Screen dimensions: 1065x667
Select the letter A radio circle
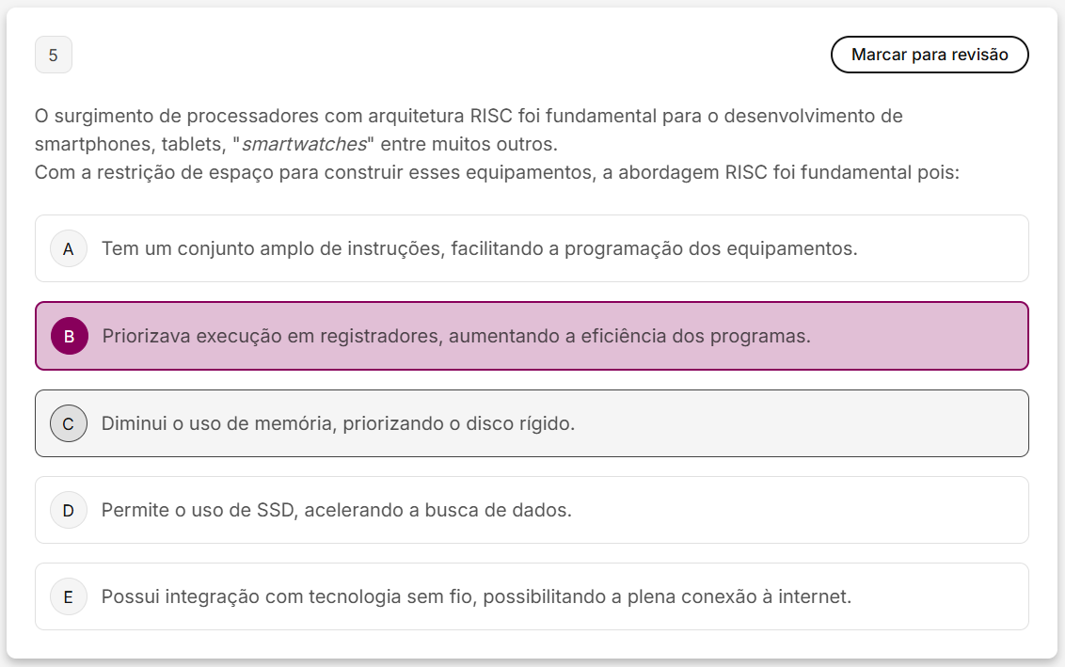(x=69, y=249)
